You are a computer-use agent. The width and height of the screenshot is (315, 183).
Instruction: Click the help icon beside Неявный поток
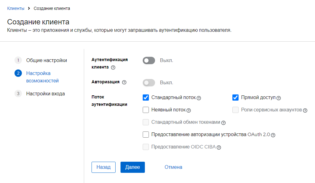pos(189,110)
